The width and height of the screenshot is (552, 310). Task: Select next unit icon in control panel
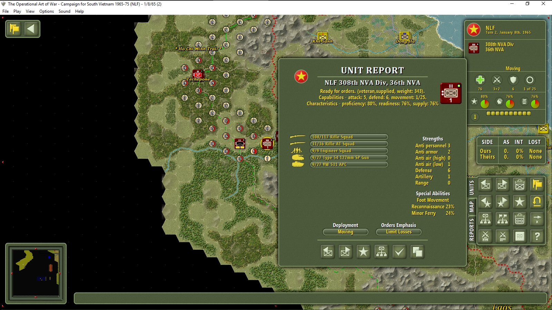coord(502,185)
